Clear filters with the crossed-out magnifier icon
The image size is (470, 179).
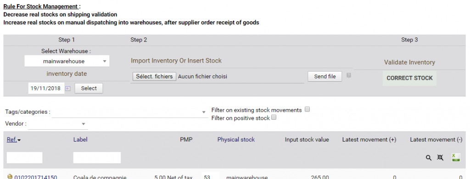(440, 158)
